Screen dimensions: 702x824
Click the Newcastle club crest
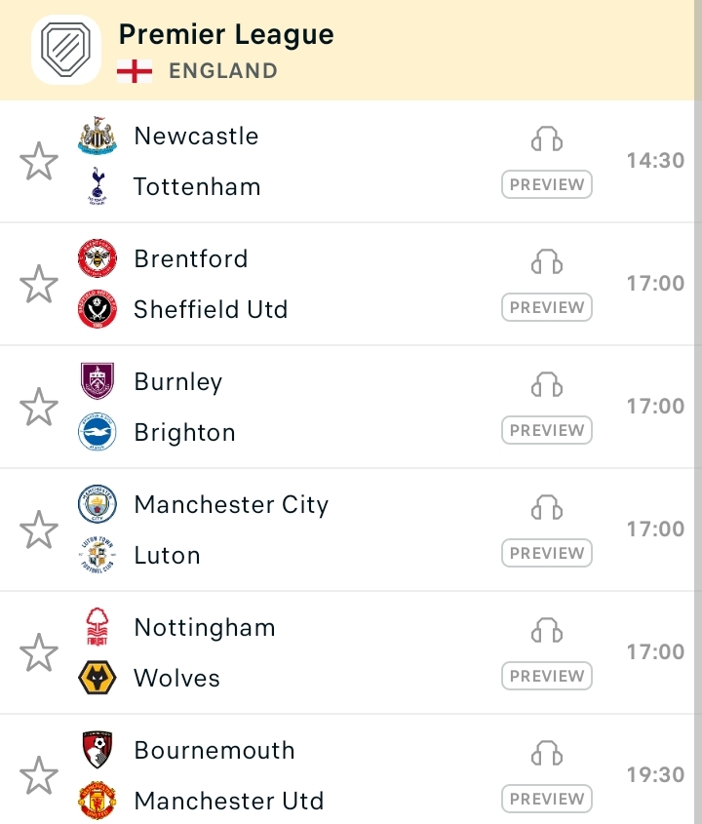coord(97,136)
